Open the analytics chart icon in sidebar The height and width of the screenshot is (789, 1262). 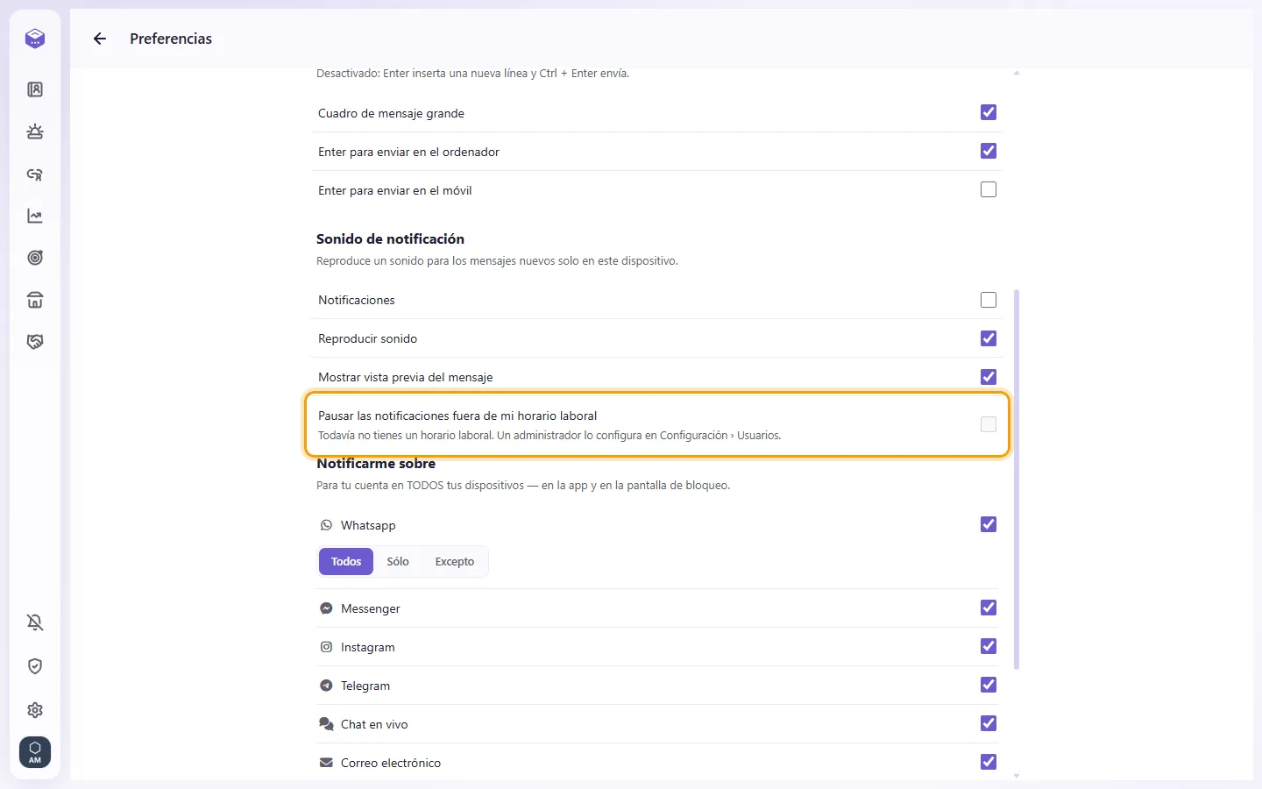tap(35, 216)
